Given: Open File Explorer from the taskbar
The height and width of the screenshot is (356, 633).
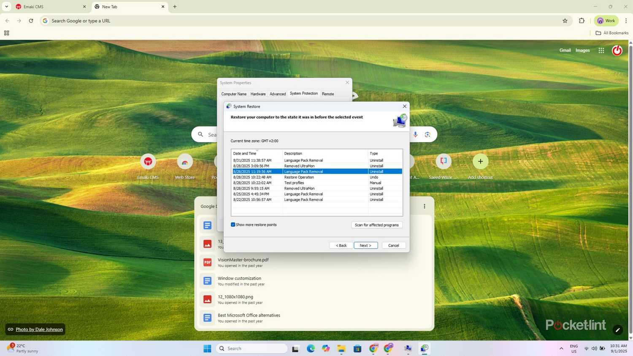Looking at the screenshot, I should pos(341,348).
